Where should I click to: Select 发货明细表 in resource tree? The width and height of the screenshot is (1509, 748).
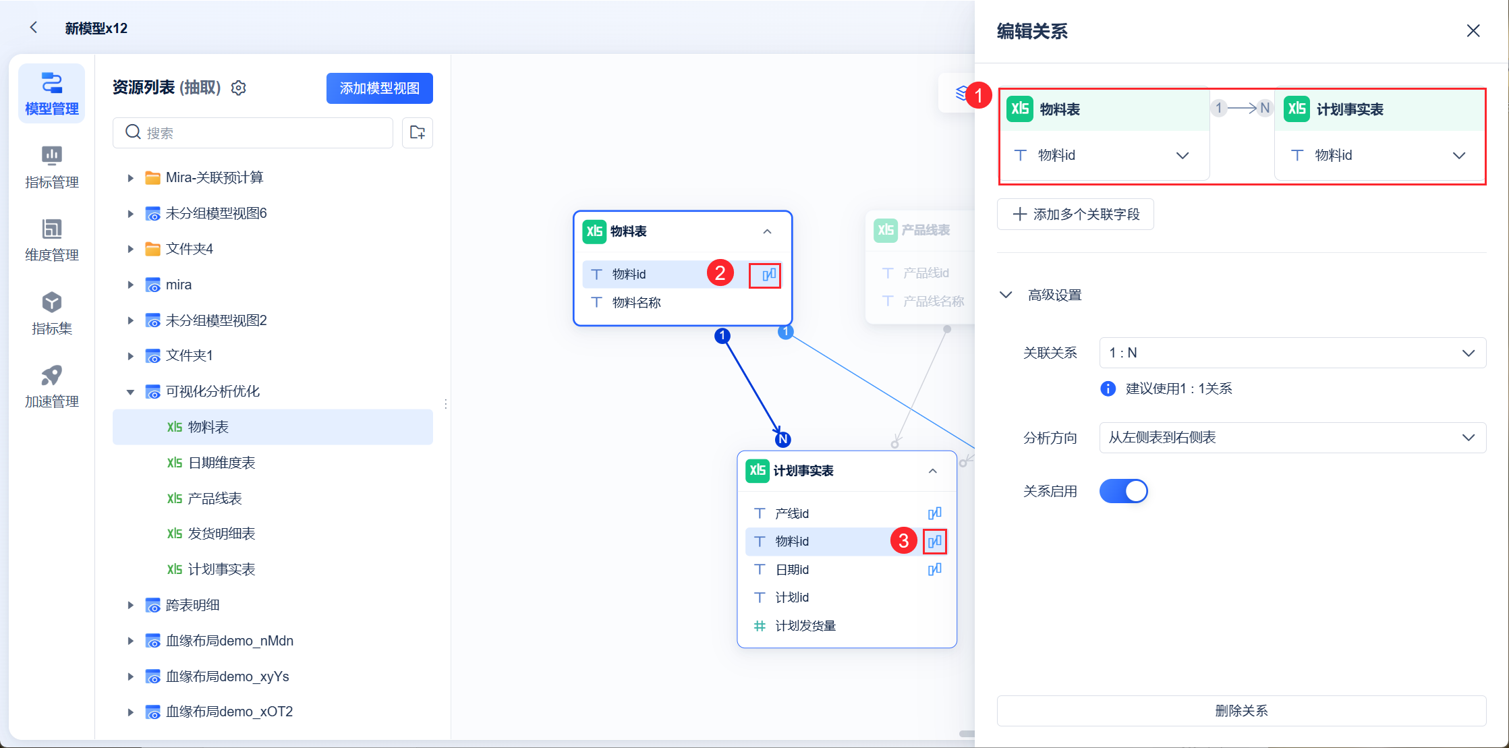pos(221,534)
